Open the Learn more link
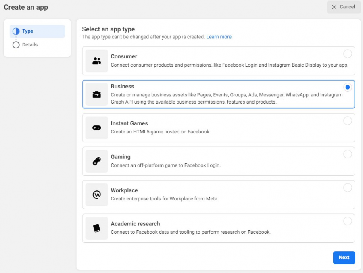The height and width of the screenshot is (273, 363). pos(219,37)
